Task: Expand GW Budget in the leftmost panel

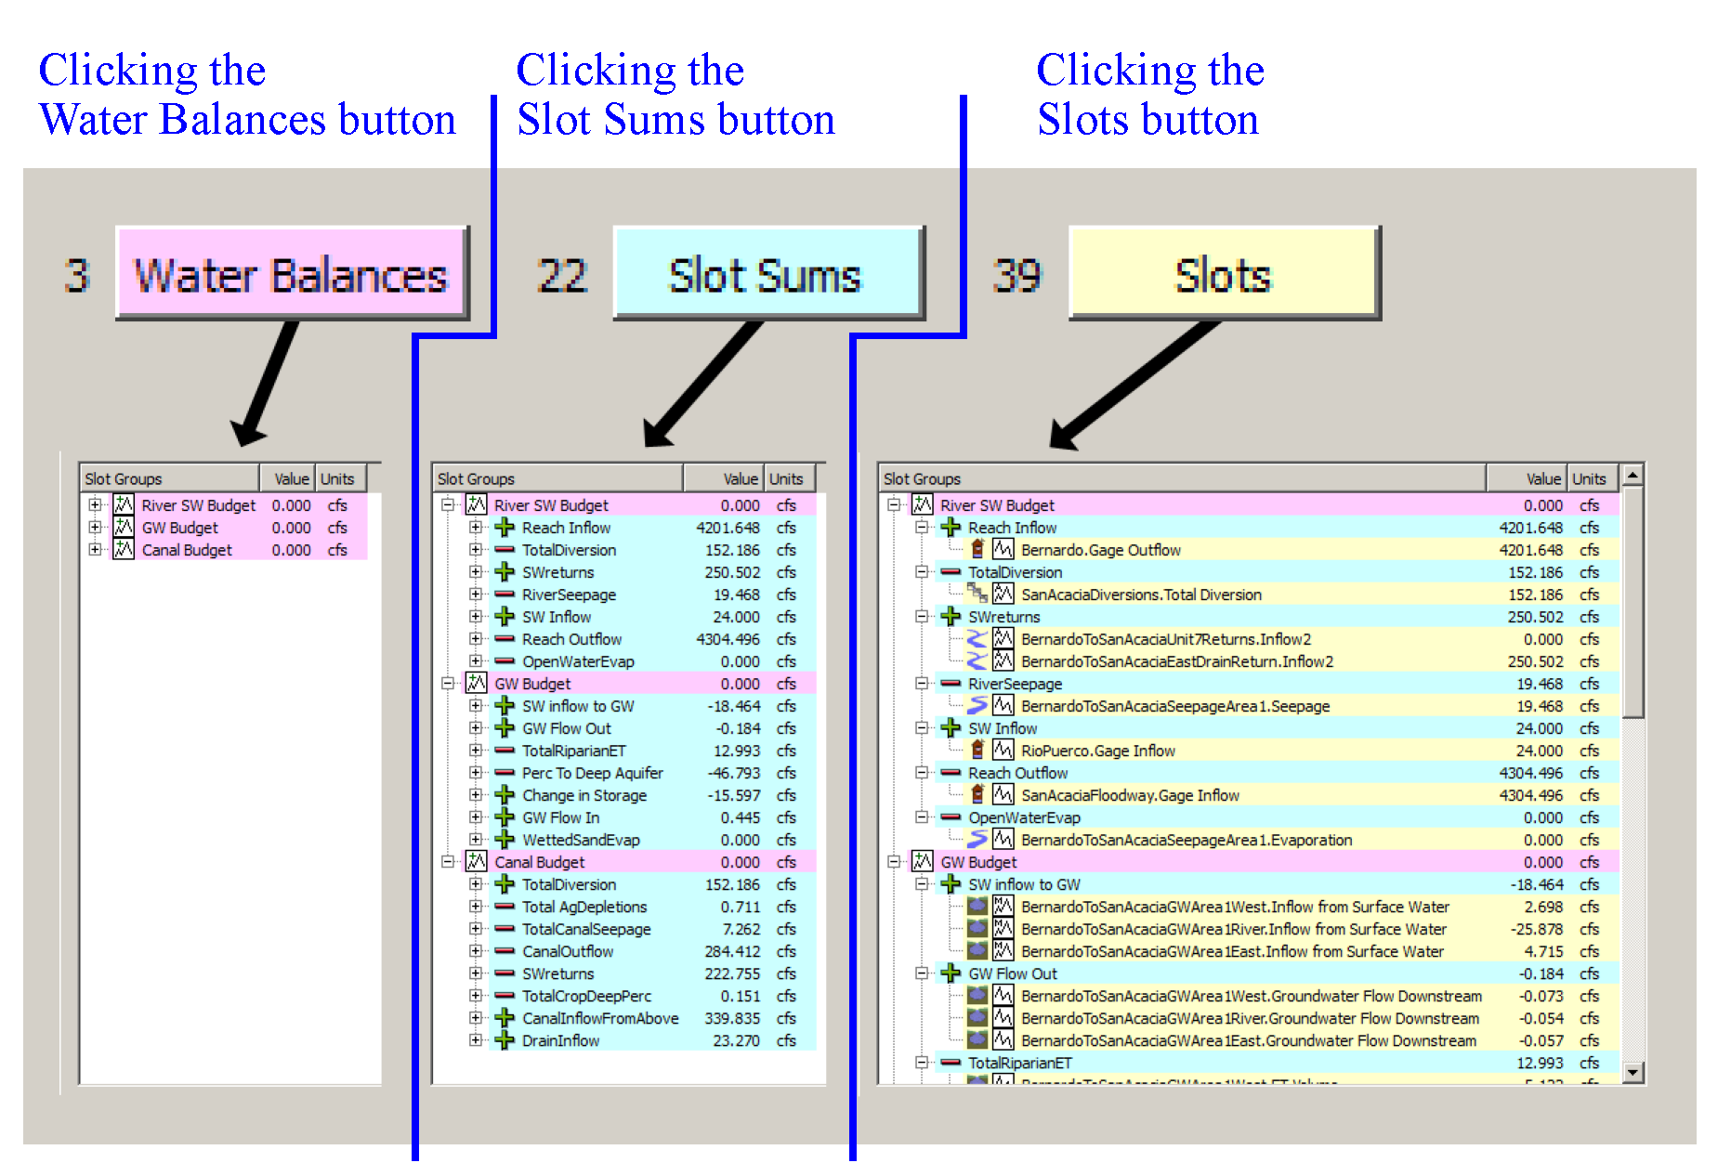Action: [x=95, y=528]
